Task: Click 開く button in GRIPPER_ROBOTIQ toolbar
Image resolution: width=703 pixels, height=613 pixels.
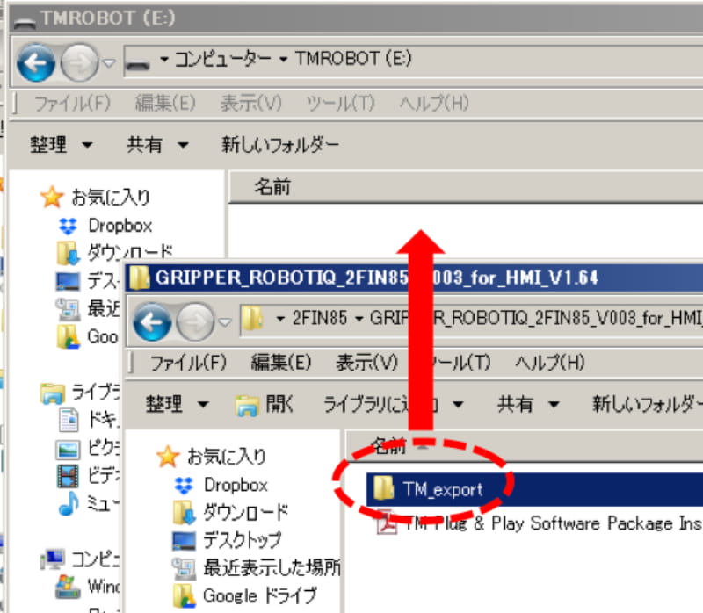Action: (265, 404)
